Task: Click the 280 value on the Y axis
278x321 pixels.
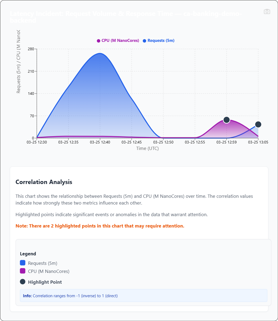Action: [x=31, y=49]
